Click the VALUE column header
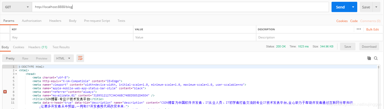Screen dimensions: 384x109 tap(139, 29)
